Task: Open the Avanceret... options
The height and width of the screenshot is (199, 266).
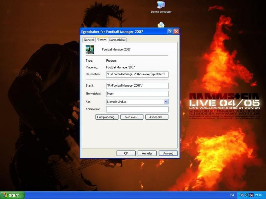Action: 157,117
